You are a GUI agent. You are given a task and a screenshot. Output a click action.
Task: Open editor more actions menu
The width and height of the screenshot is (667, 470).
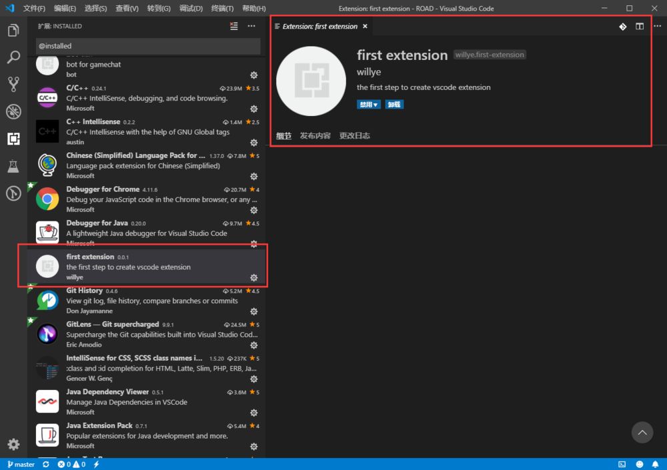click(x=658, y=27)
